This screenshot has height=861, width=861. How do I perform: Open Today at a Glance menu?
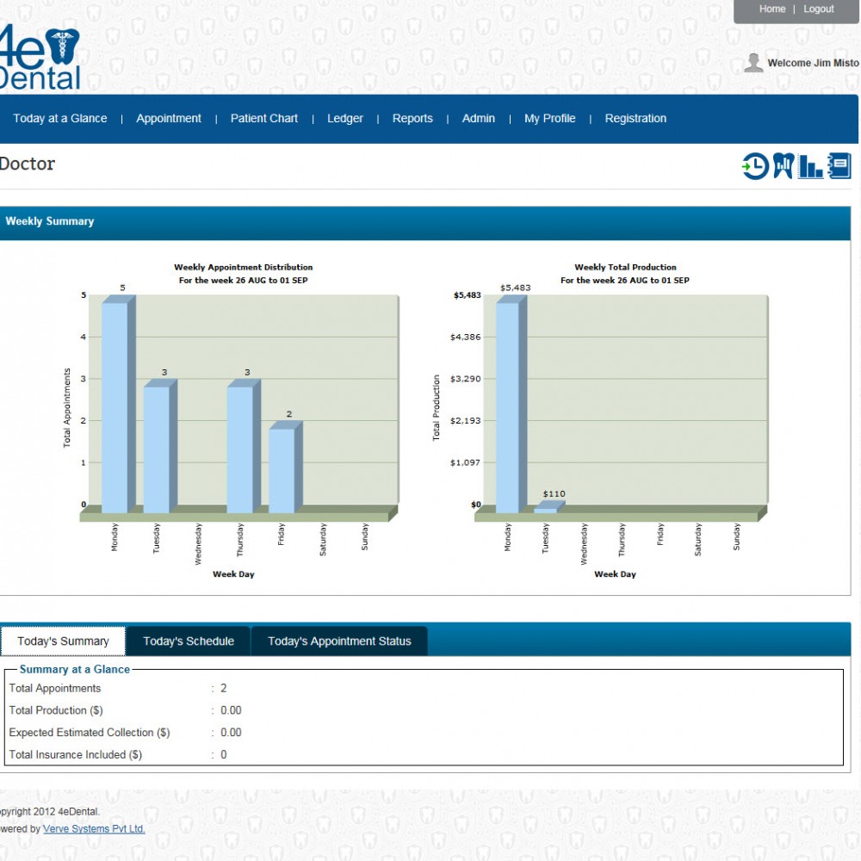click(60, 119)
